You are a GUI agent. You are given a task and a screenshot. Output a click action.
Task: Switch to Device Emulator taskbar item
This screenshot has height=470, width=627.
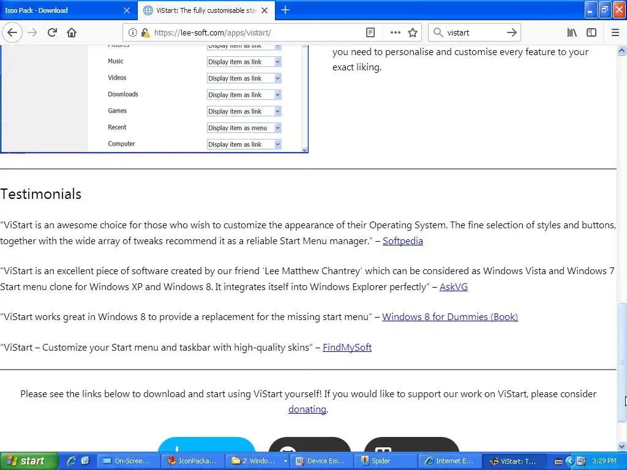coord(323,461)
